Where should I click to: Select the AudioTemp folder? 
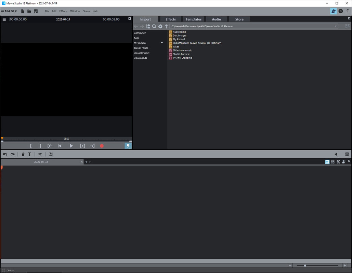178,32
